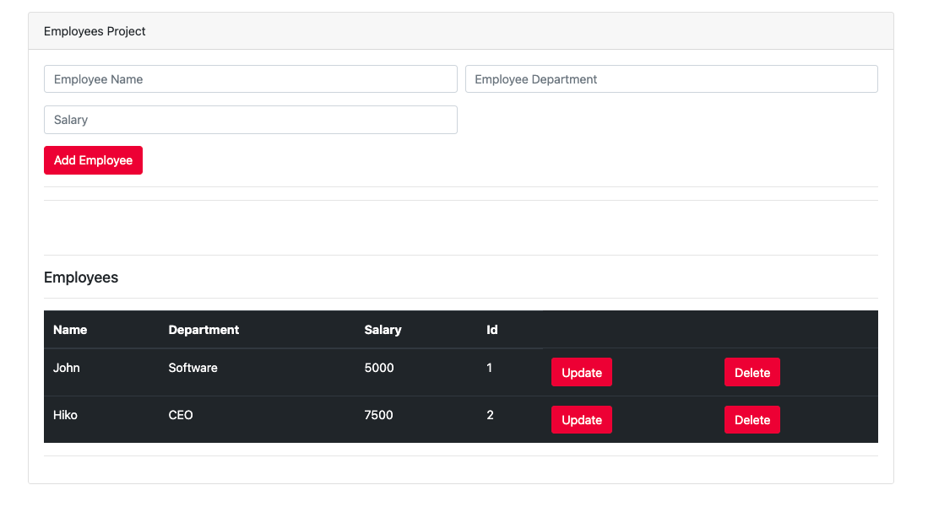Click Delete for employee John

[752, 371]
